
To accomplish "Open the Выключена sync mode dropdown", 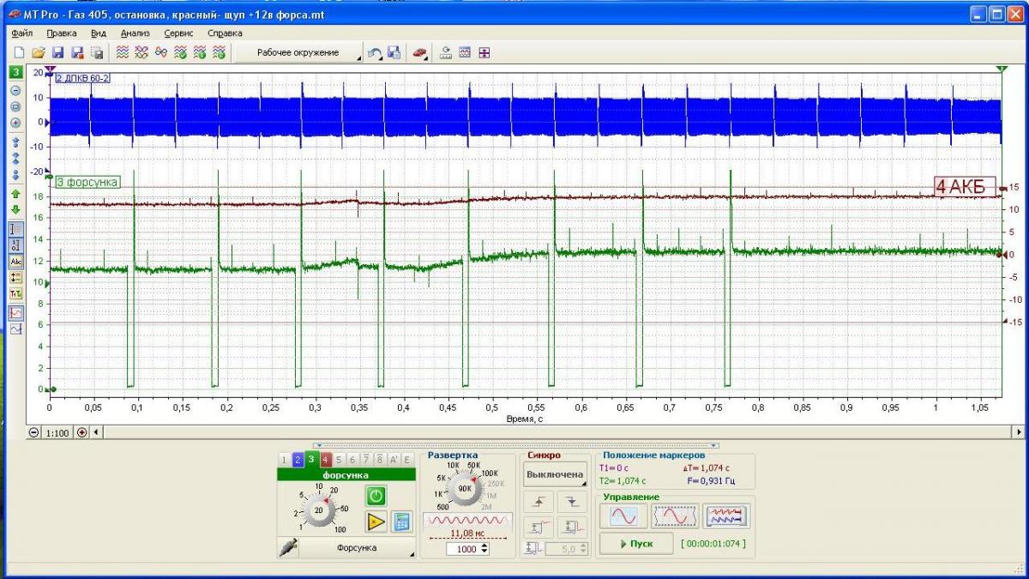I will click(x=555, y=473).
